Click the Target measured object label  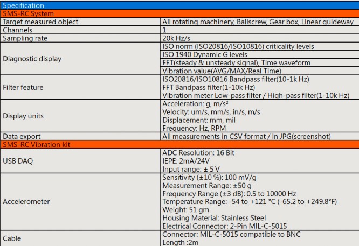point(40,22)
